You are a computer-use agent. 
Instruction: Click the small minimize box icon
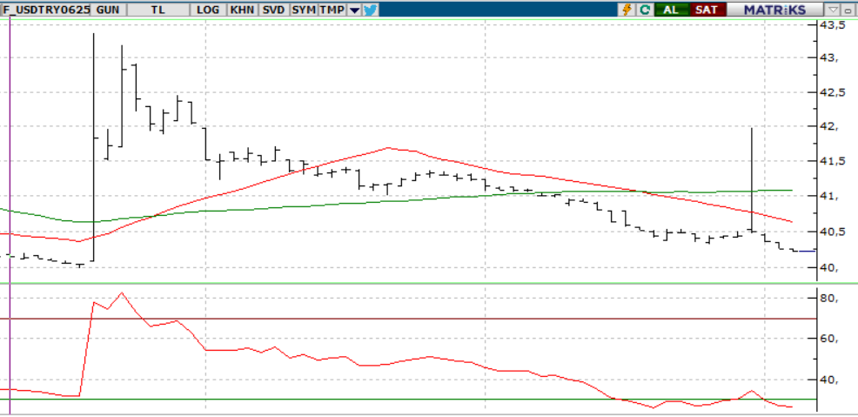[848, 10]
